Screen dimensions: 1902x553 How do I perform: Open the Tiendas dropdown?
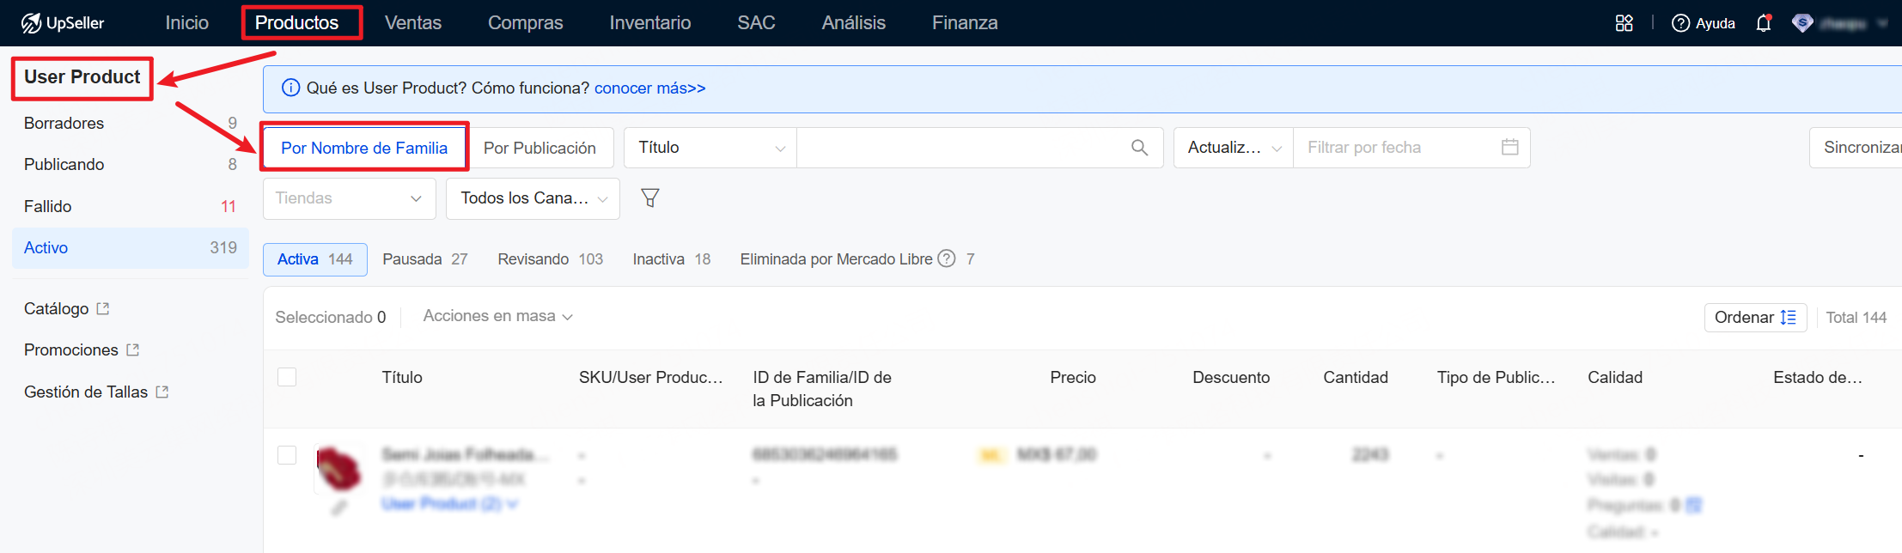click(350, 198)
